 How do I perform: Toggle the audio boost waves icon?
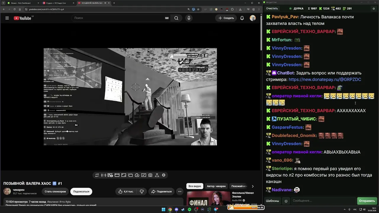pyautogui.click(x=104, y=175)
